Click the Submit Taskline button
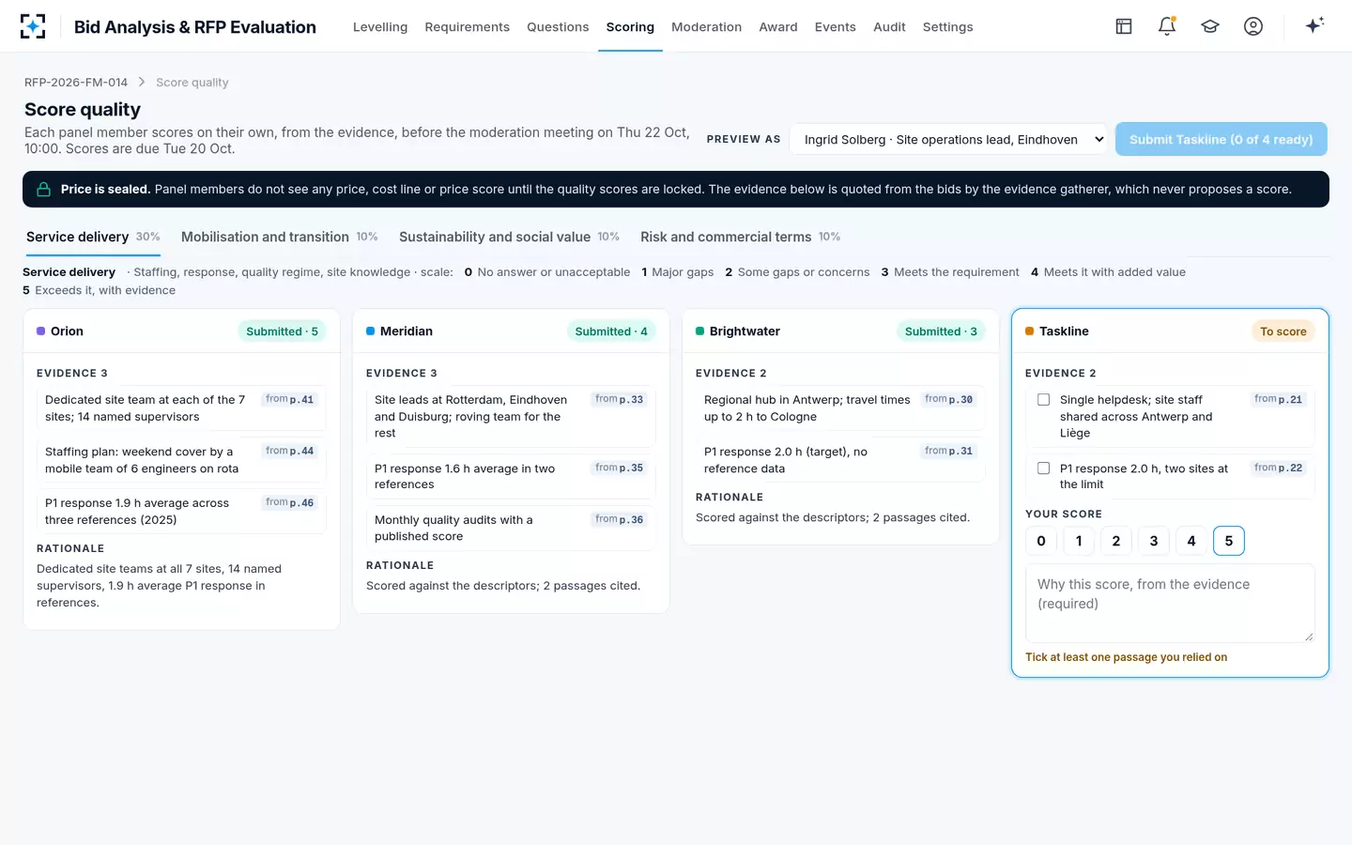Screen dimensions: 1352x845 point(1221,140)
